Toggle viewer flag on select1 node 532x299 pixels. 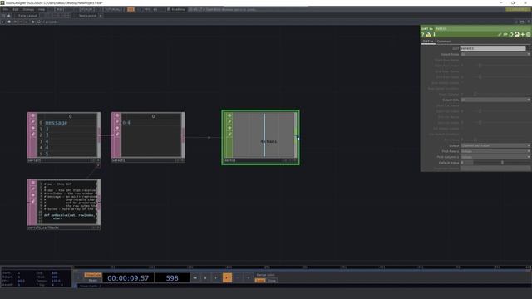point(117,115)
